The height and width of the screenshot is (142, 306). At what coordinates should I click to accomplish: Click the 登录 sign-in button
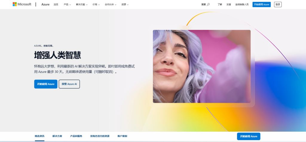(x=278, y=4)
